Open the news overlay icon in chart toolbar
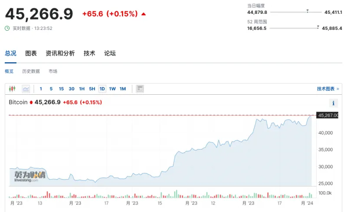Viewport: 347px width, 212px height. pos(140,89)
